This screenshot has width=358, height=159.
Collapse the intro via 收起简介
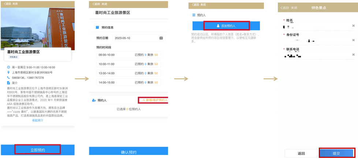pyautogui.click(x=37, y=120)
